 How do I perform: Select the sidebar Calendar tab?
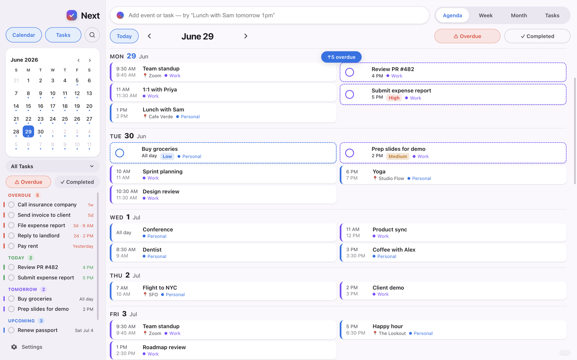(24, 35)
